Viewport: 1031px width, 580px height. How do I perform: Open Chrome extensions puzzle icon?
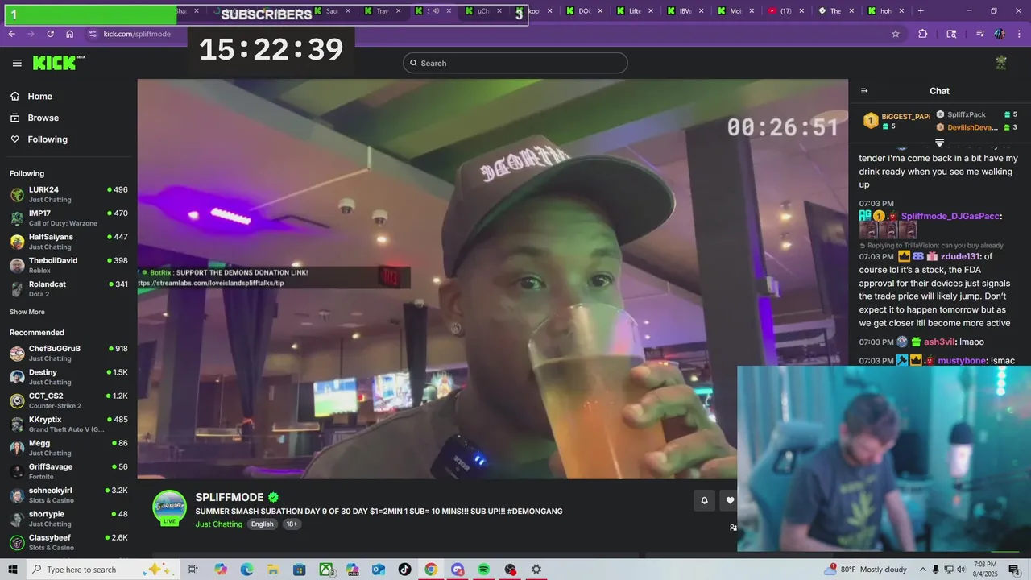[923, 34]
